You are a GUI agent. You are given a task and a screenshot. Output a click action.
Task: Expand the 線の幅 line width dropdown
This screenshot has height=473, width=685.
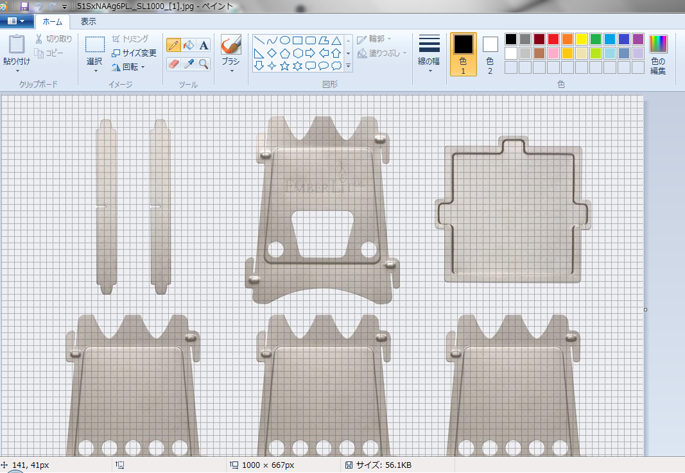tap(429, 54)
